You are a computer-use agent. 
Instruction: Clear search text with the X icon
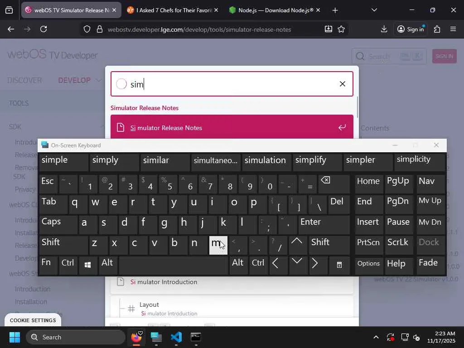point(343,84)
